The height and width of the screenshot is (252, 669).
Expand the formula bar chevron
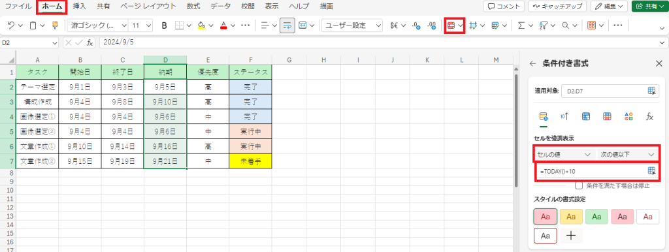click(662, 42)
